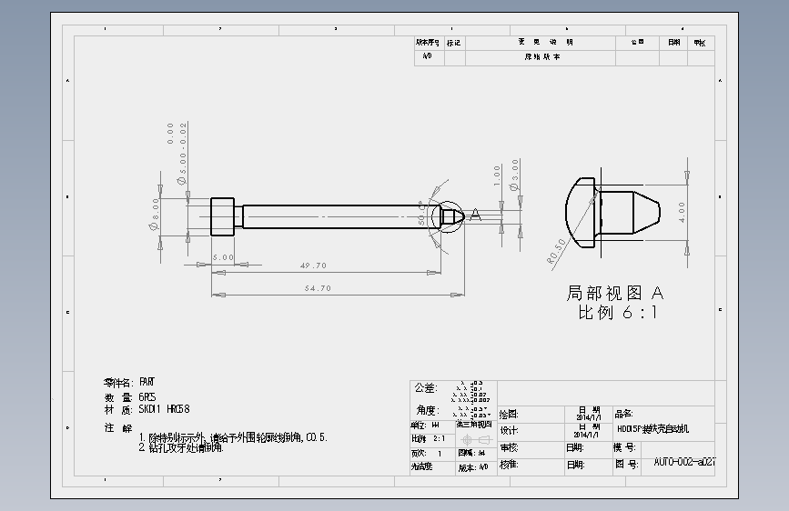
Task: Select the 比例 2:1 scale cell
Action: 429,438
